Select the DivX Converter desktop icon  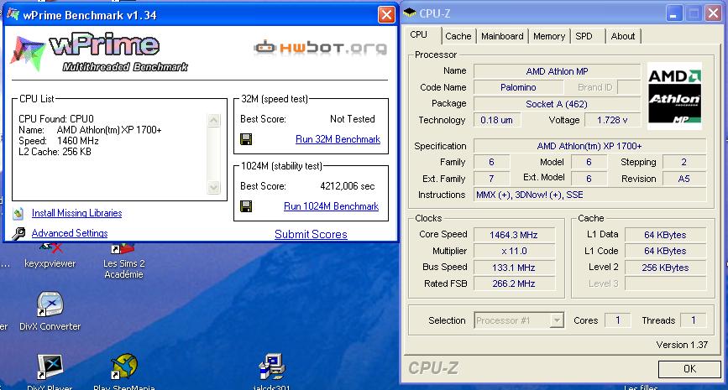[x=50, y=312]
